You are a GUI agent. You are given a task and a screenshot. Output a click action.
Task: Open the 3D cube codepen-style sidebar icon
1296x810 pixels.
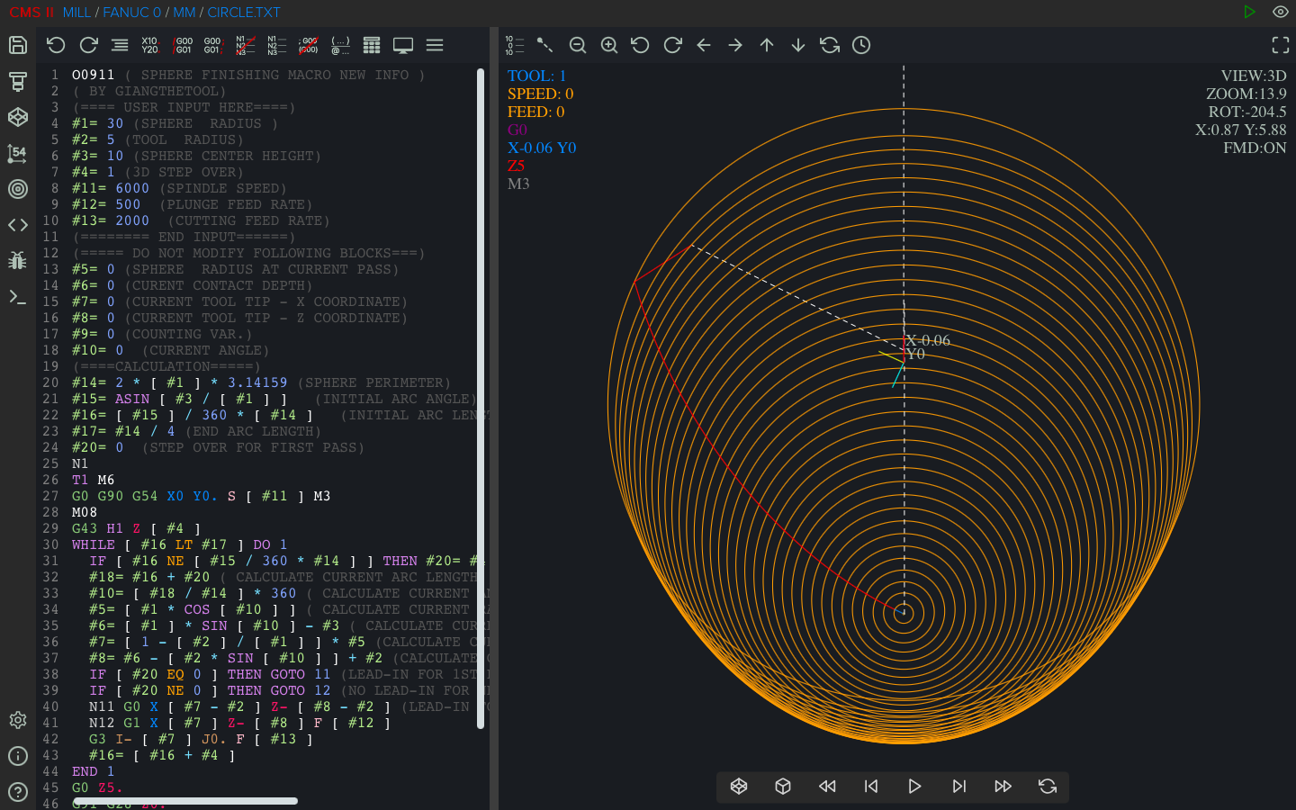click(x=18, y=117)
